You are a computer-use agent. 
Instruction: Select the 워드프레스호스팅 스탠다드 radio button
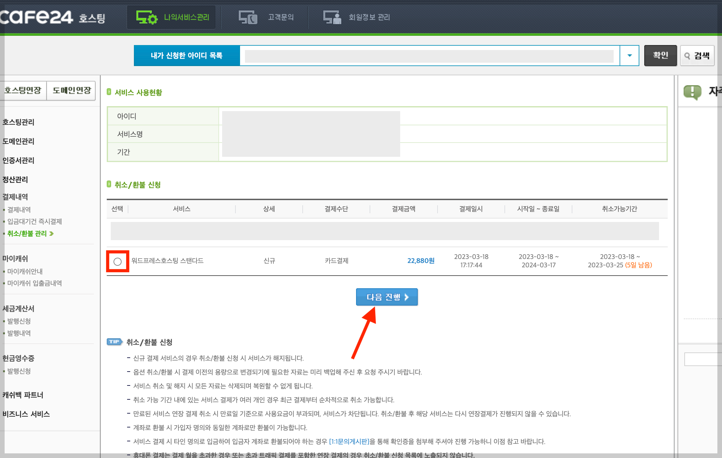[x=118, y=261]
